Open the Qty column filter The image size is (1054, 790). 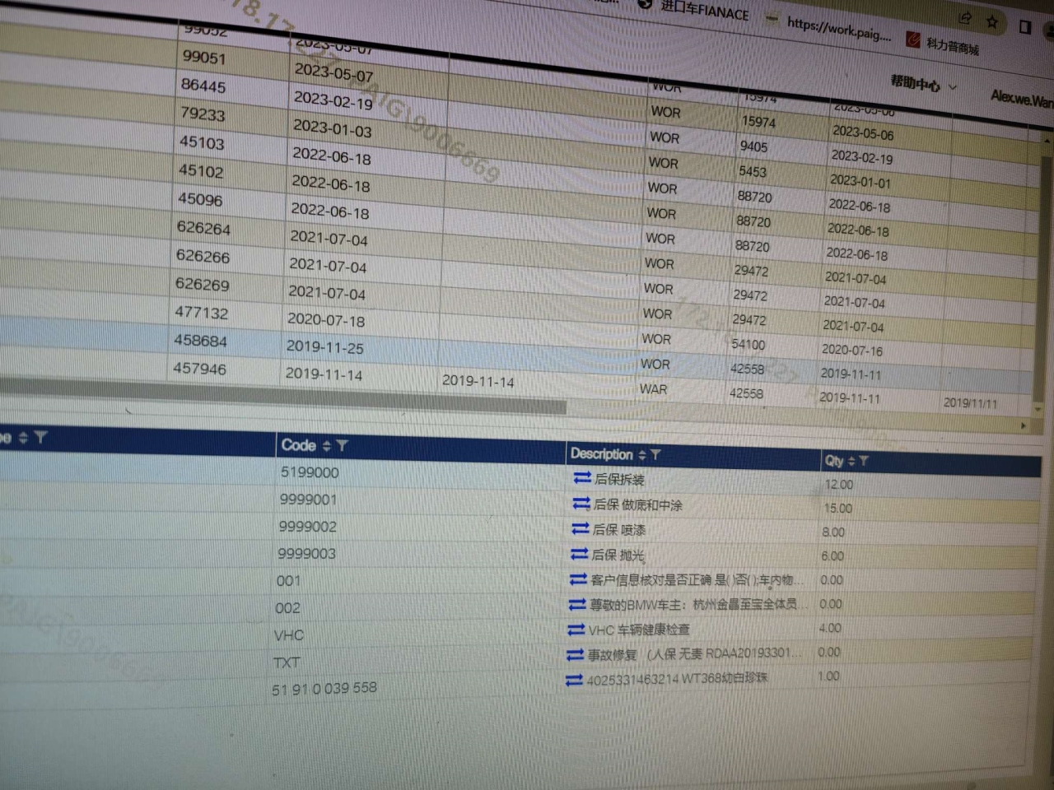coord(864,461)
